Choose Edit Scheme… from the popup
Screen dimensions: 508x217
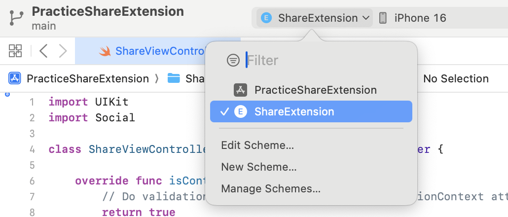tap(257, 145)
